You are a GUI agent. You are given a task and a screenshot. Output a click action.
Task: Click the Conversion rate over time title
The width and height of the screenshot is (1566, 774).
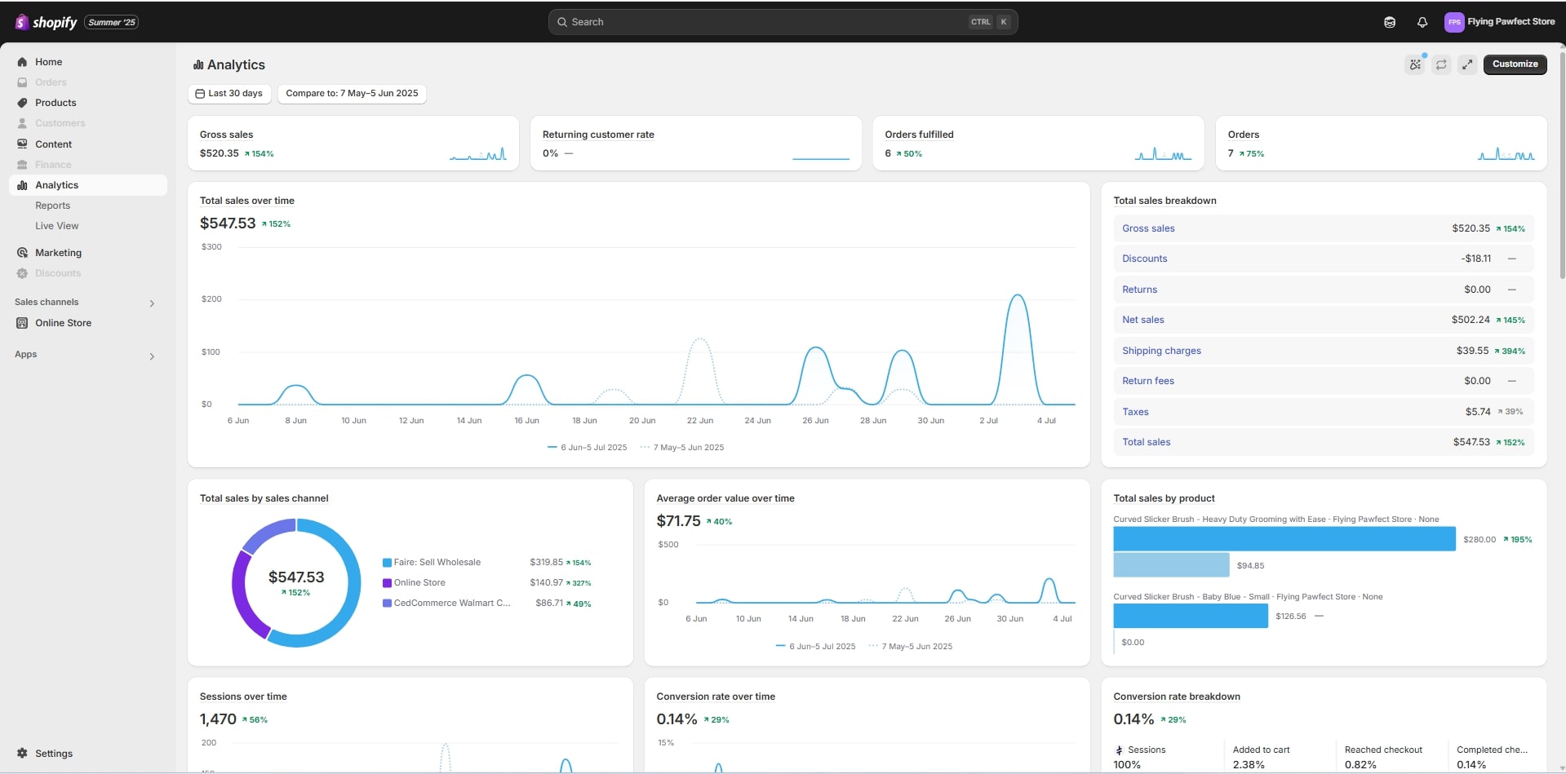[x=716, y=697]
